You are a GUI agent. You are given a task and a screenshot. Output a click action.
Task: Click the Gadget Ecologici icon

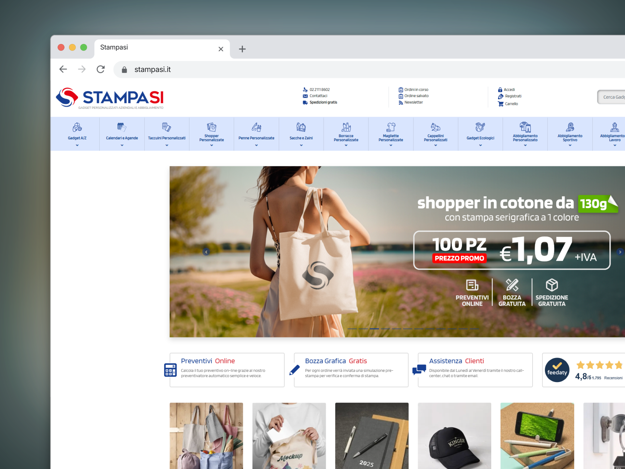[480, 127]
